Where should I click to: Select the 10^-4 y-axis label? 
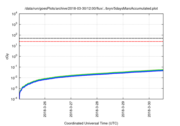click(x=14, y=99)
